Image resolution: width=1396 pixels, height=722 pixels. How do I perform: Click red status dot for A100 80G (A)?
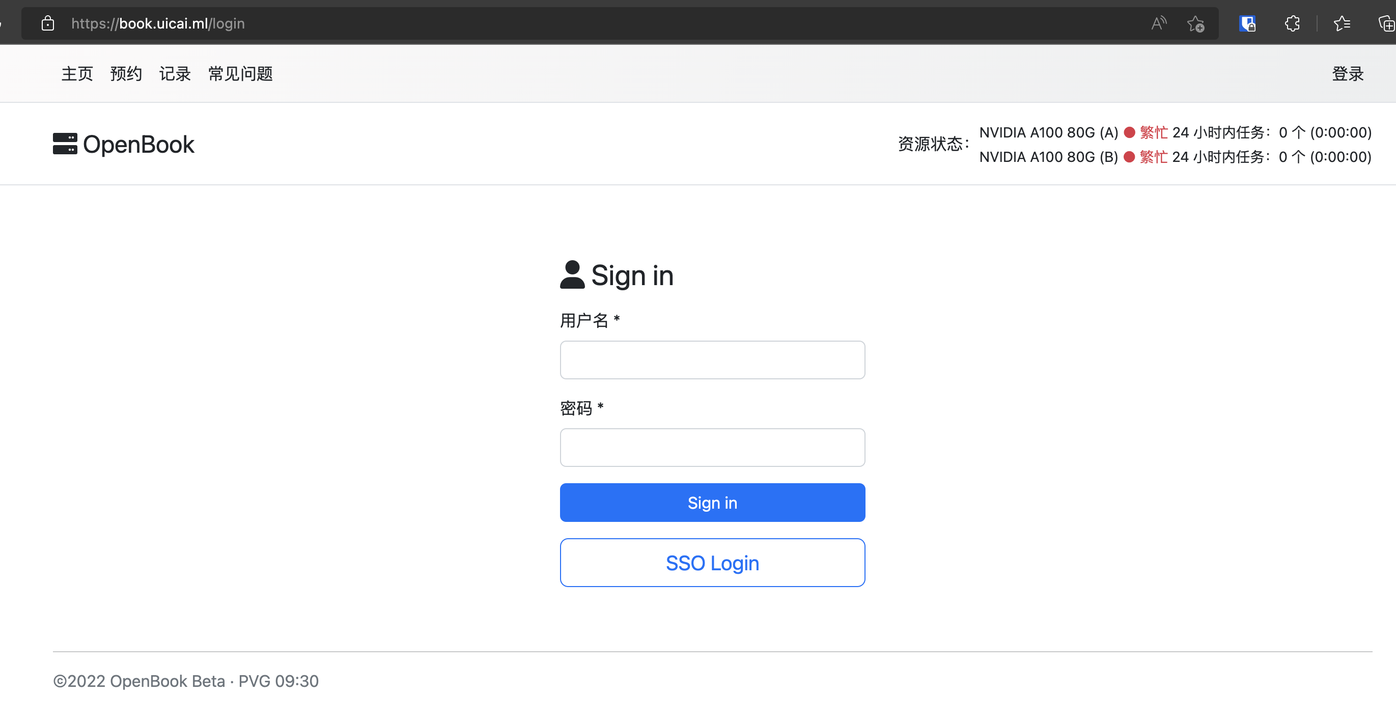tap(1129, 132)
